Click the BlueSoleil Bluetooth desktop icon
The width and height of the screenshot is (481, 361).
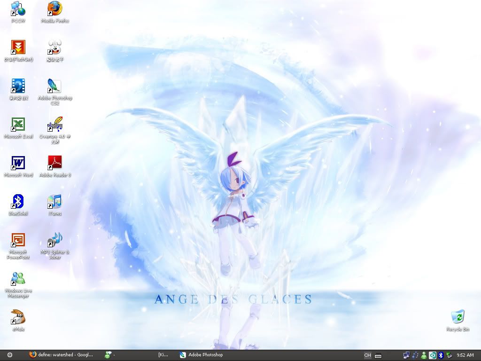(18, 202)
